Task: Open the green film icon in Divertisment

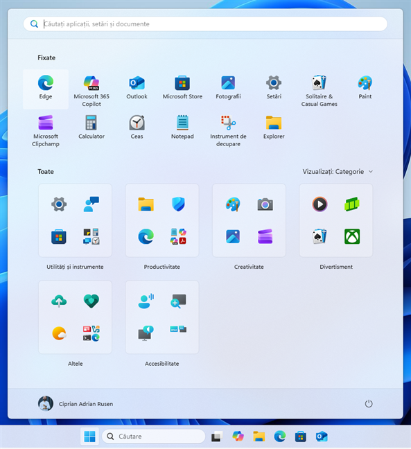Action: pos(352,204)
